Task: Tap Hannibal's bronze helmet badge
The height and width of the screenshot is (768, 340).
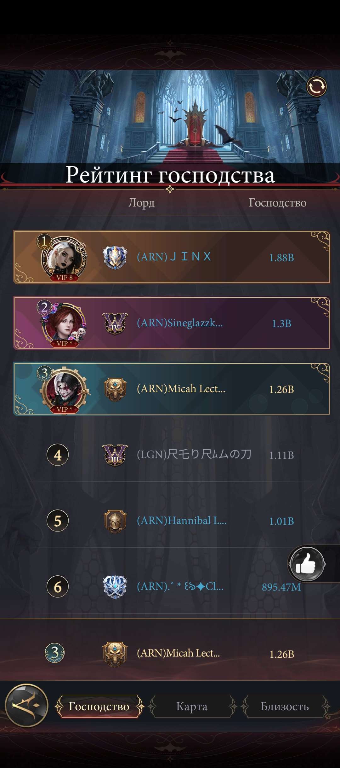Action: pyautogui.click(x=115, y=521)
